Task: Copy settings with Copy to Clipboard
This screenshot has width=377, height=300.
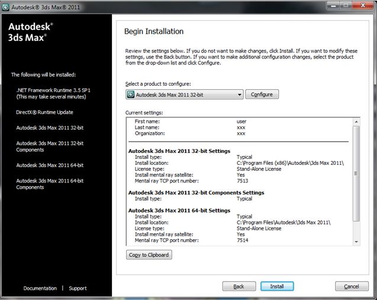Action: pyautogui.click(x=149, y=255)
